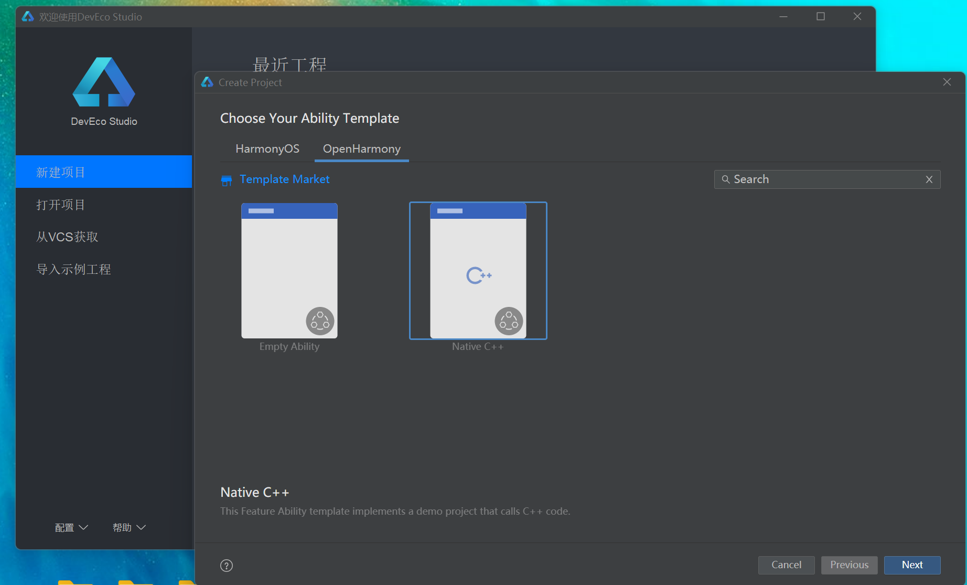Click the search magnifier icon

pos(726,179)
